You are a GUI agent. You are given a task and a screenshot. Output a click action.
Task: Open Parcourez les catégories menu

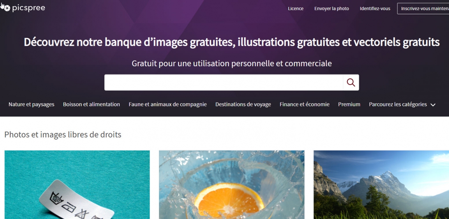click(398, 104)
